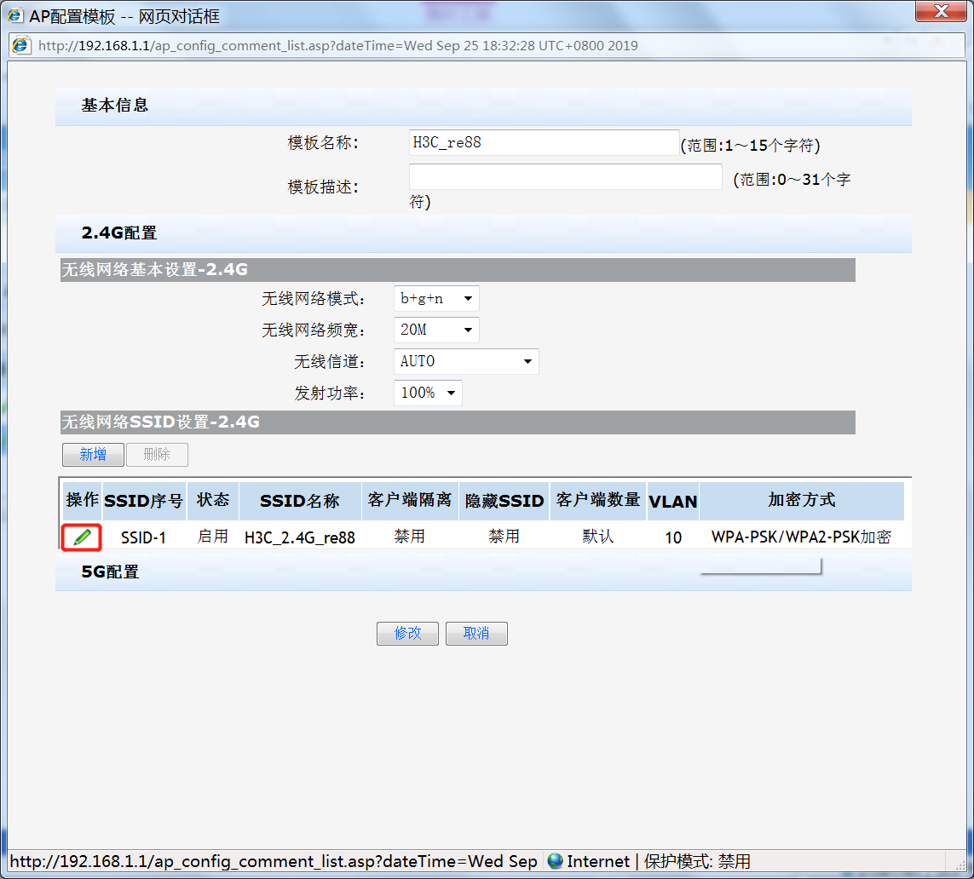Click the 加密方式 column header
This screenshot has width=974, height=879.
point(802,501)
